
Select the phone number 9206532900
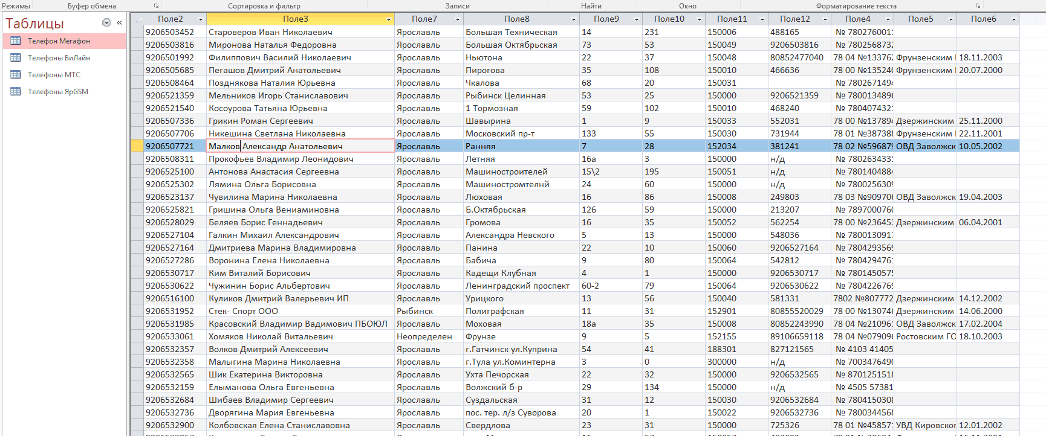[175, 425]
